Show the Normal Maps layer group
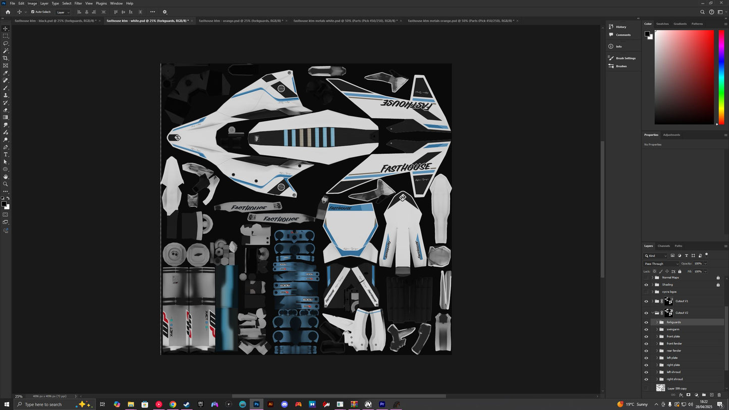This screenshot has height=410, width=729. (x=646, y=277)
